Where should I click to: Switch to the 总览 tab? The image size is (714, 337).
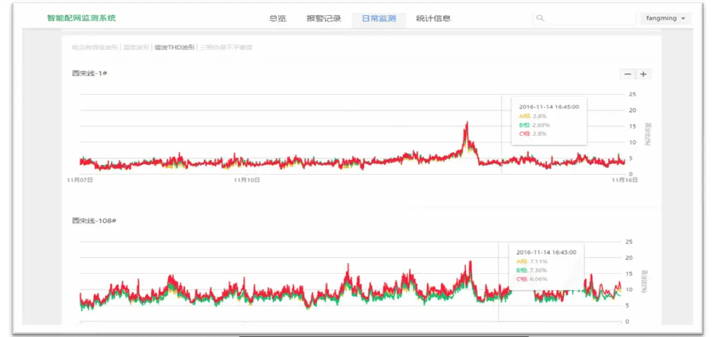tap(277, 19)
